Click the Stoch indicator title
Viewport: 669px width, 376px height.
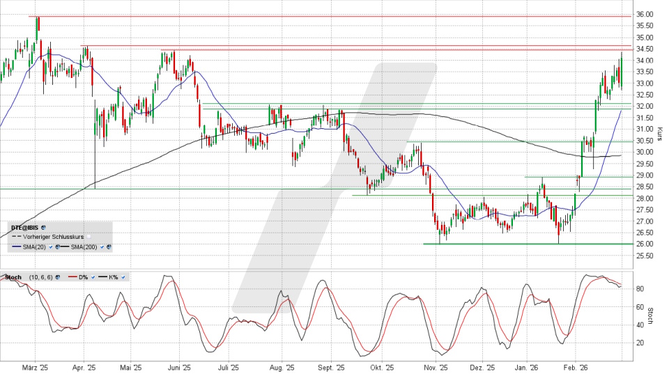[13, 277]
